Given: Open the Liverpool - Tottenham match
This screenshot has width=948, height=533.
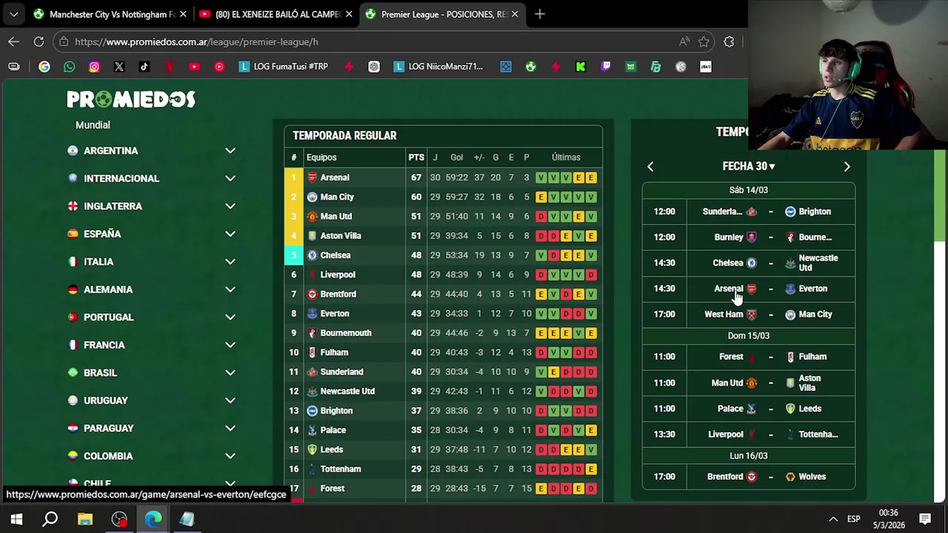Looking at the screenshot, I should (749, 435).
